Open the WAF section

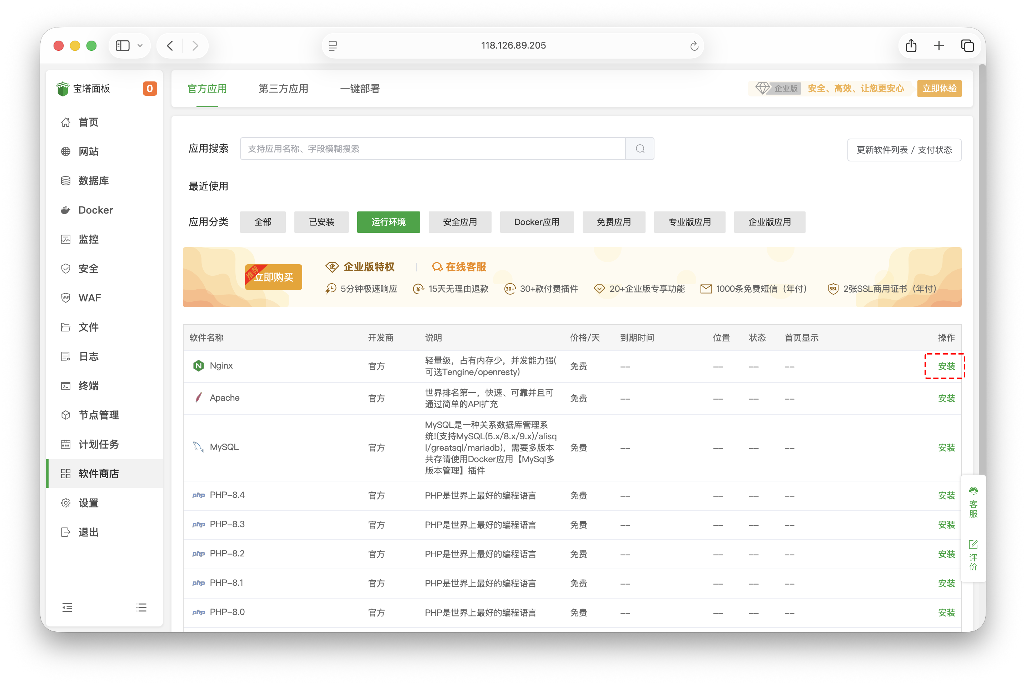point(89,297)
